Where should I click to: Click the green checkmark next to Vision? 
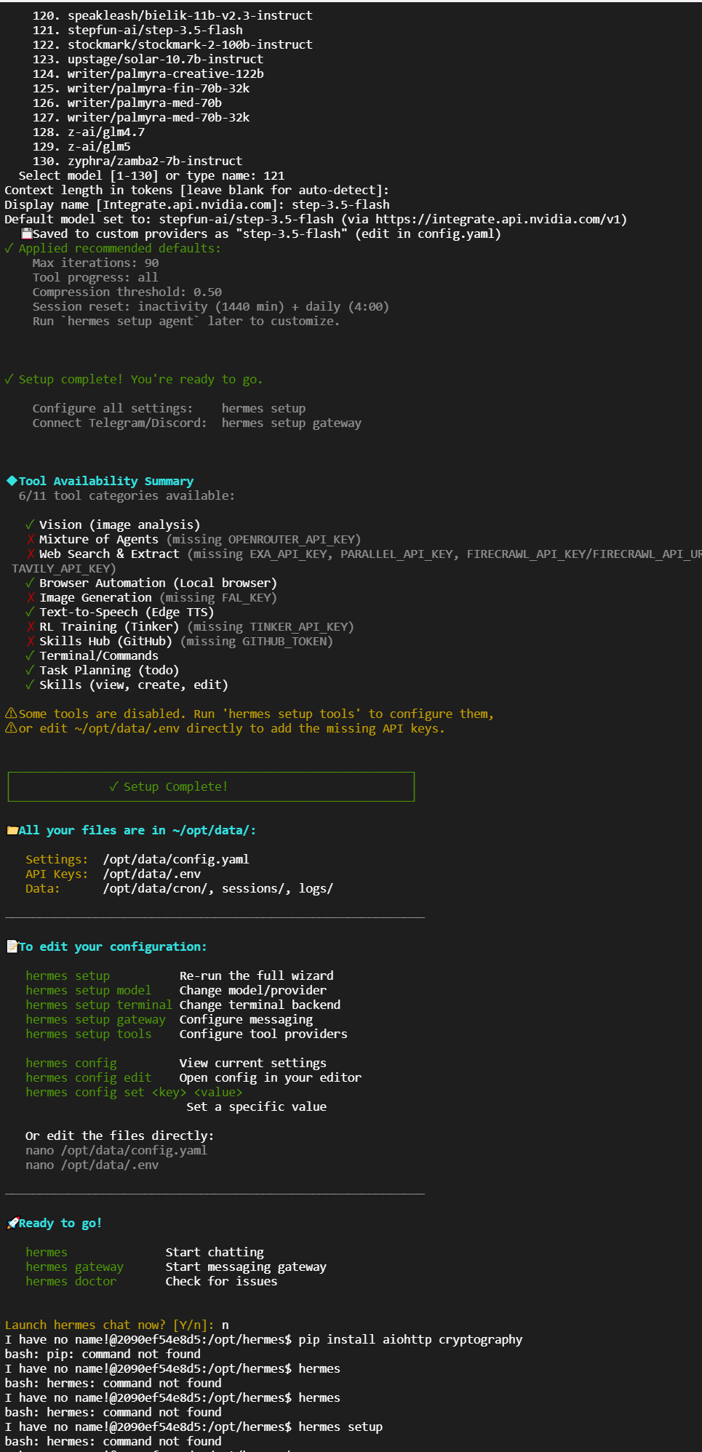point(30,524)
